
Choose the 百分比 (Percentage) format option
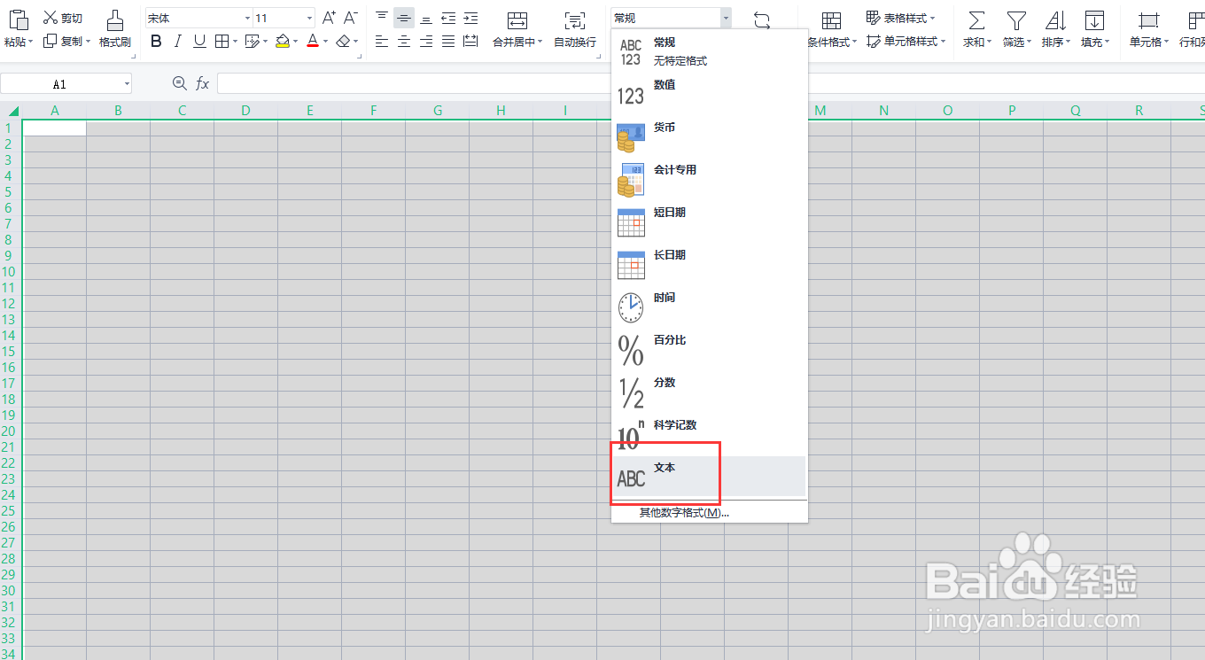[x=709, y=350]
